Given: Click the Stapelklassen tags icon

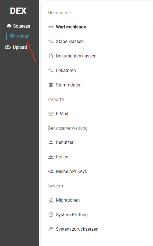Looking at the screenshot, I should point(51,41).
